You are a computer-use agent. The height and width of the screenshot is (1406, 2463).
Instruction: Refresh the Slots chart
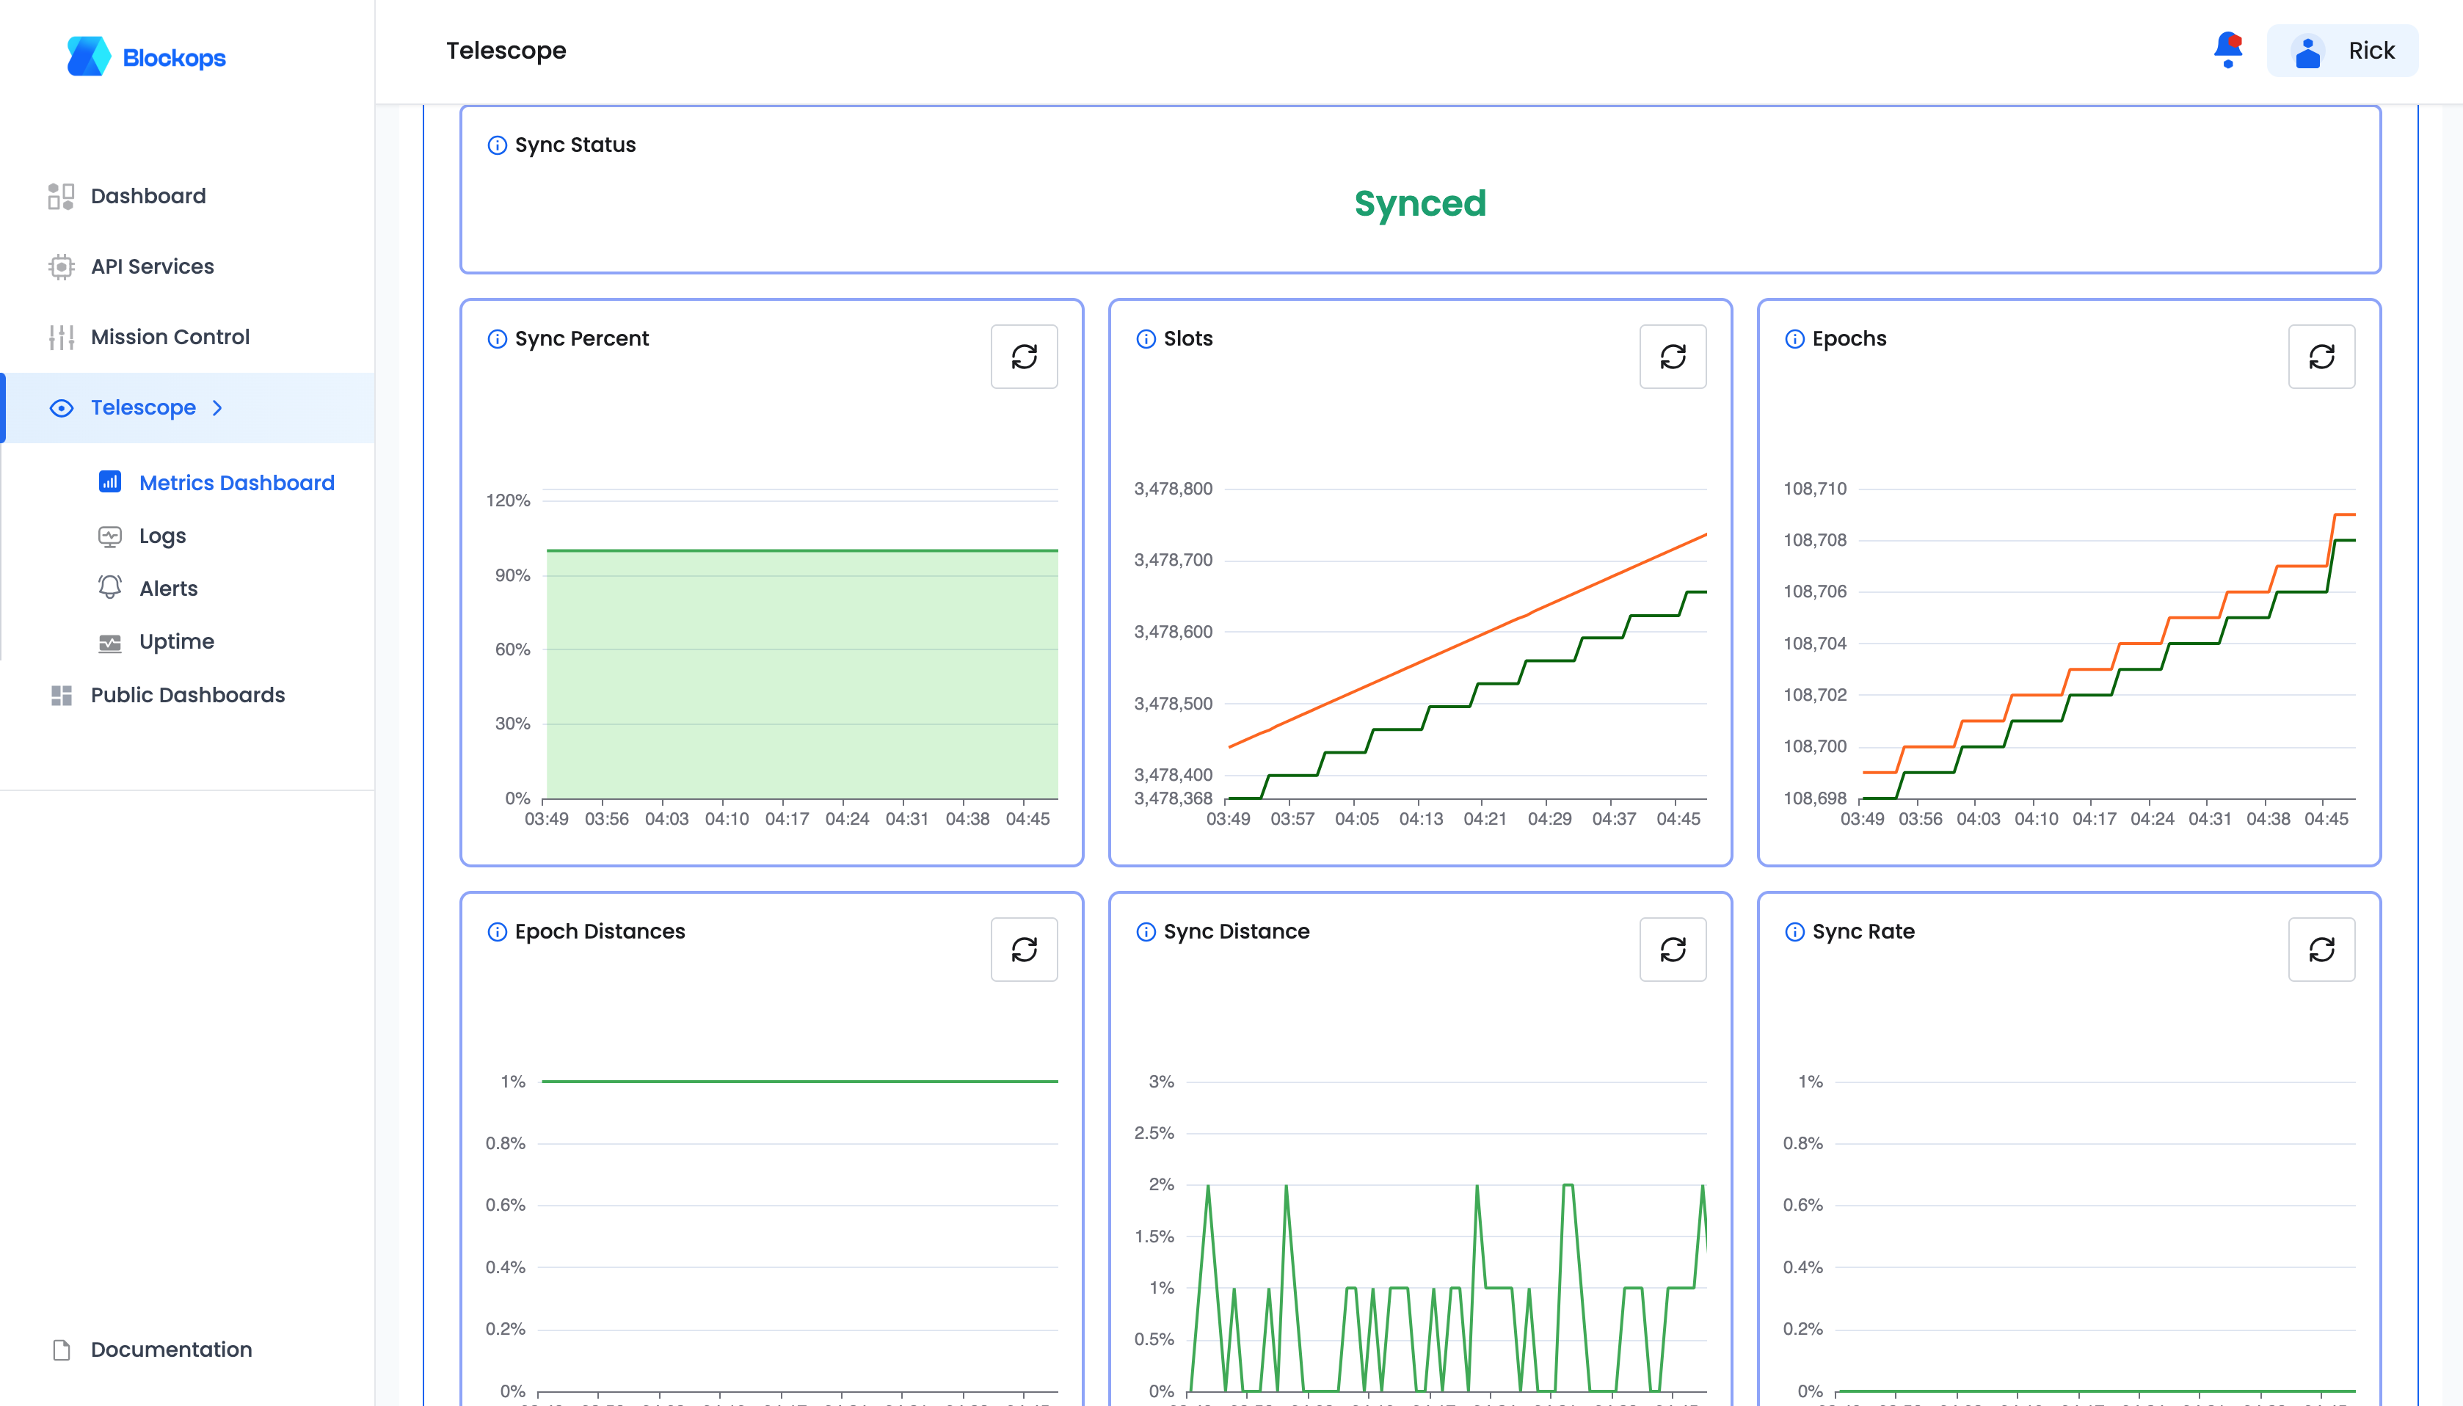point(1673,357)
